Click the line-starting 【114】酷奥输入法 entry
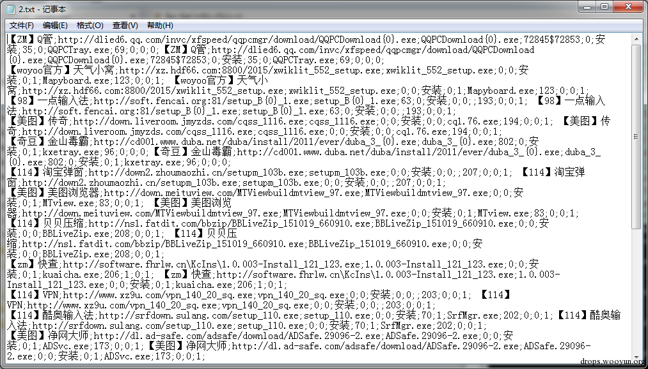648x369 pixels. tap(52, 315)
